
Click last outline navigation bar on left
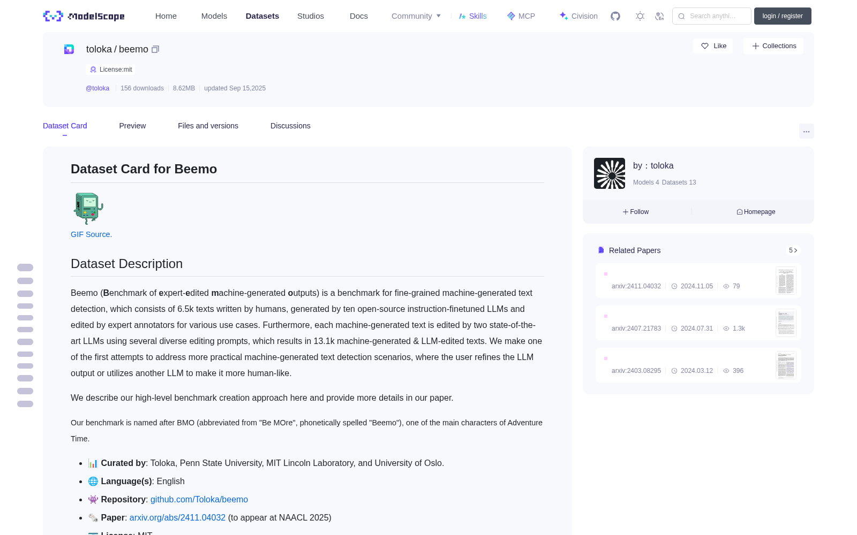[x=25, y=404]
